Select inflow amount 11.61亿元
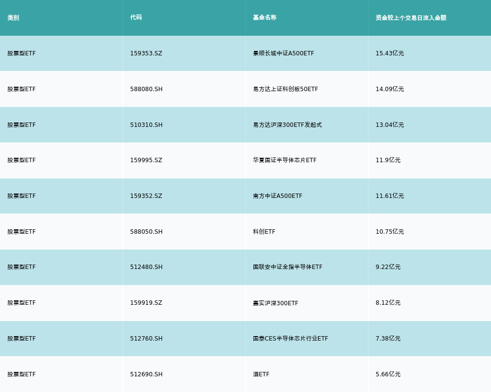This screenshot has width=491, height=392. [390, 196]
